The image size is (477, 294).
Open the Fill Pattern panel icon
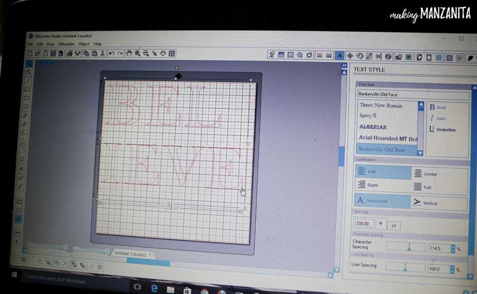pos(290,55)
